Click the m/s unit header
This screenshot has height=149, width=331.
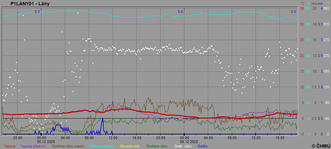pos(314,3)
